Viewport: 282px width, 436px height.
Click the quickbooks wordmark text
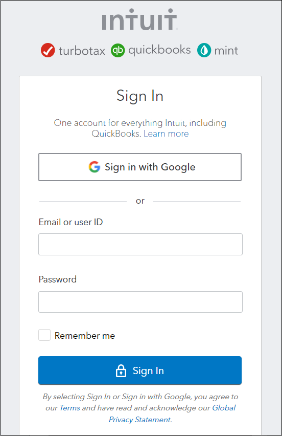[x=159, y=50]
